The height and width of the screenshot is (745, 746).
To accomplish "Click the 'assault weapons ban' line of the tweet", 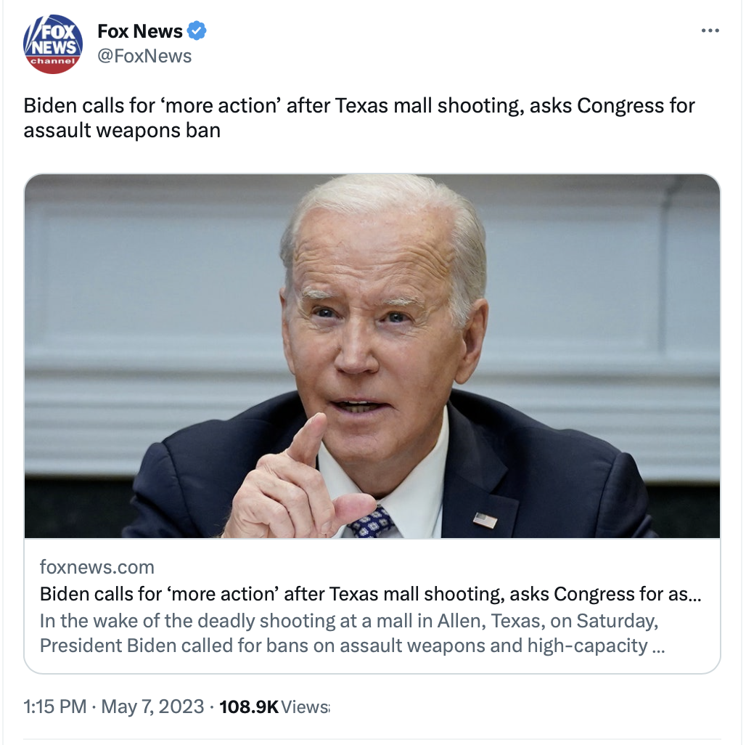I will (122, 131).
